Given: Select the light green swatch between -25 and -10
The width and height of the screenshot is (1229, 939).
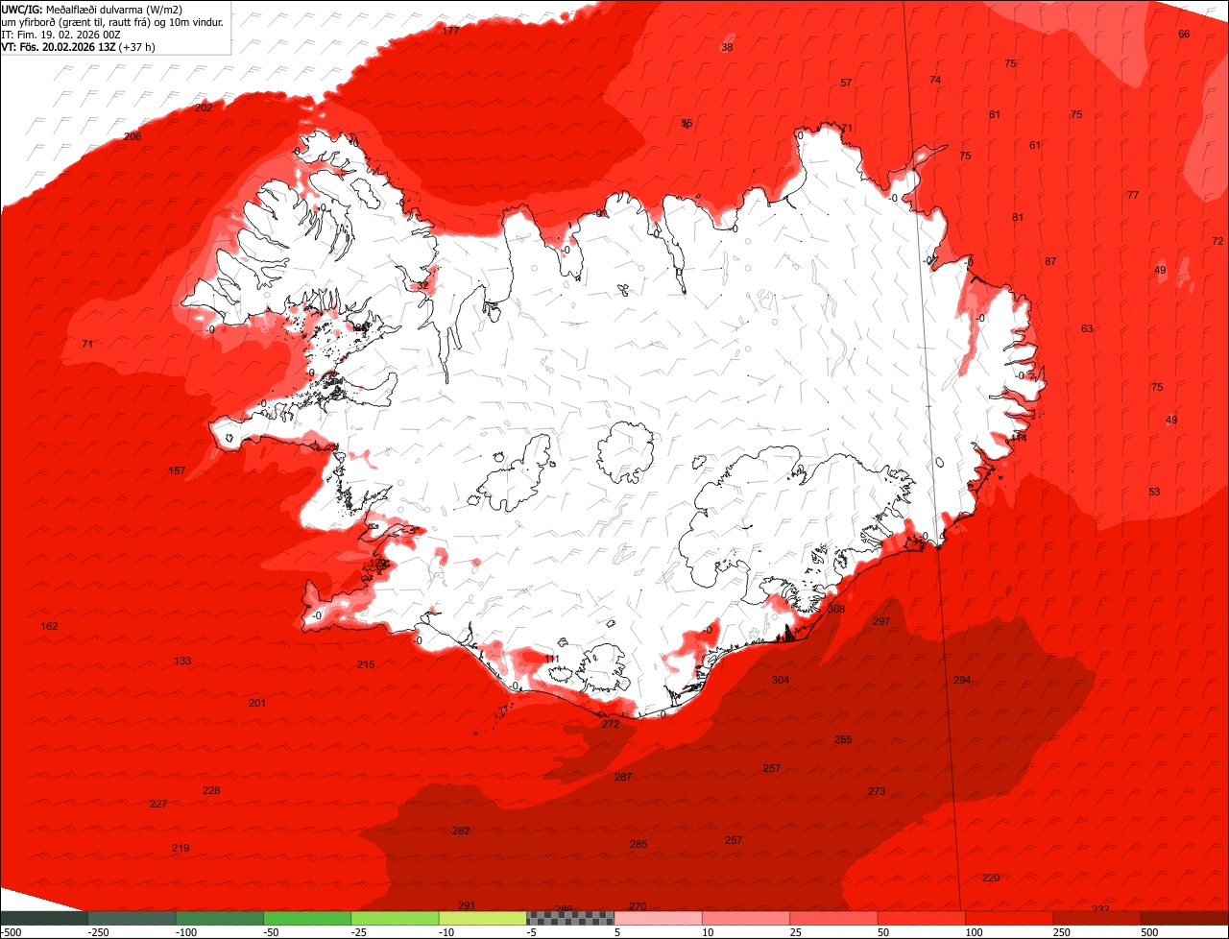Looking at the screenshot, I should pos(396,918).
